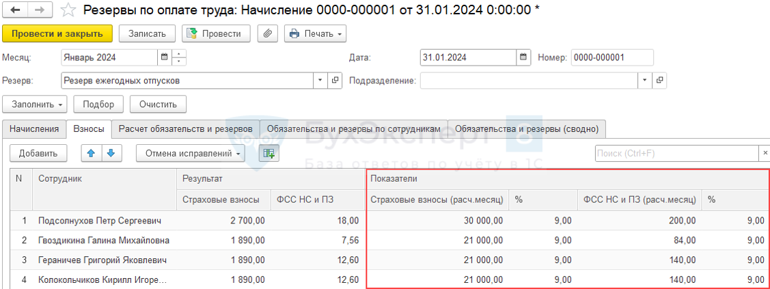770x289 pixels.
Task: Click the Провести и закрыть button
Action: 57,34
